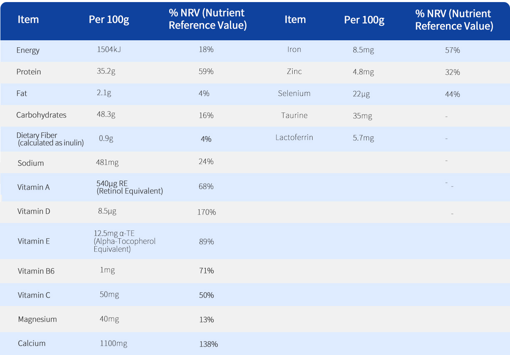The image size is (510, 355).
Task: Click the Iron row label
Action: point(294,49)
